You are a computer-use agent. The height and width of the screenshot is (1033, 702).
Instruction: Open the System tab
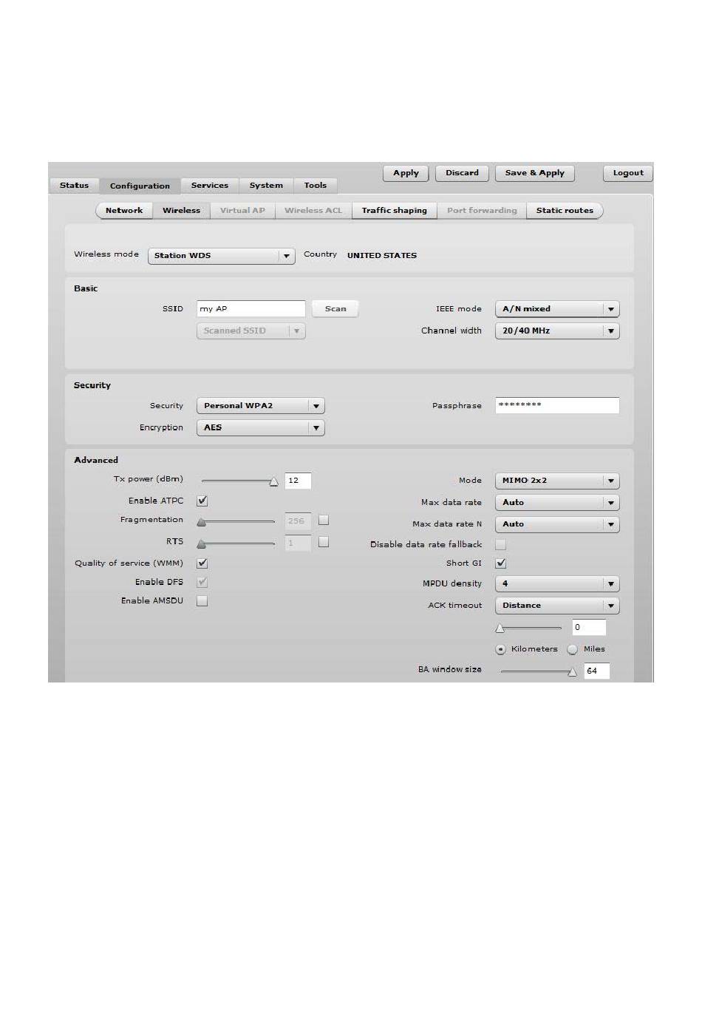(x=266, y=186)
